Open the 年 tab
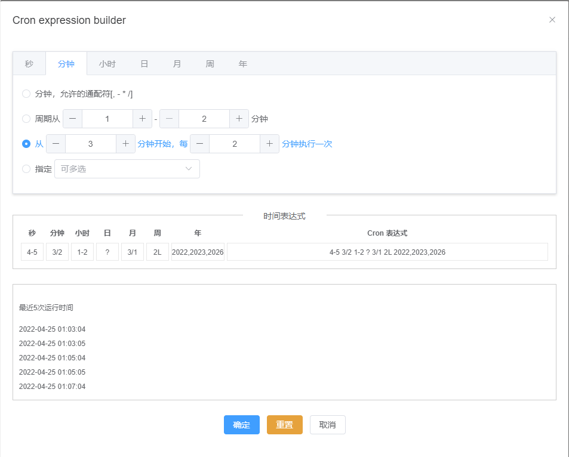 [x=243, y=64]
